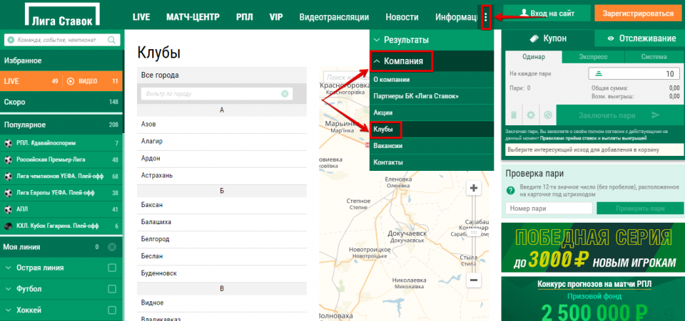Expand the Футбол category chevron
The width and height of the screenshot is (685, 321).
(x=9, y=289)
